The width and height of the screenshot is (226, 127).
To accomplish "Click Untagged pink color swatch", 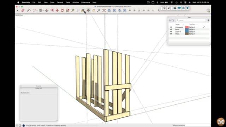I will (187, 27).
